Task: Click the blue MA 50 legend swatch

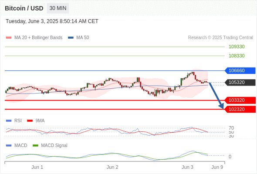Action: point(71,38)
